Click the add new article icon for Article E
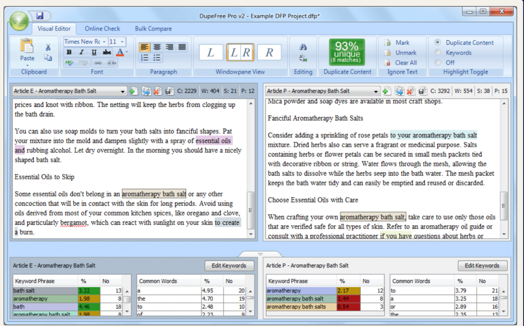524x326 pixels. (x=133, y=91)
